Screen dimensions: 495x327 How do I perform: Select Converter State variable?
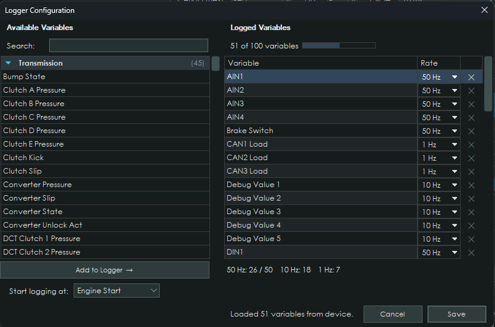tap(105, 212)
